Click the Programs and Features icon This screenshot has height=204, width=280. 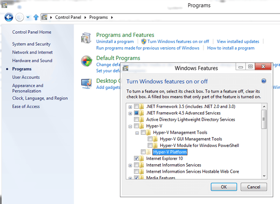click(x=86, y=38)
